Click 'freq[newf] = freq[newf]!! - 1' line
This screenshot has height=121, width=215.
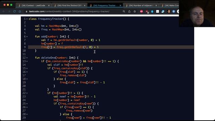pyautogui.click(x=88, y=118)
